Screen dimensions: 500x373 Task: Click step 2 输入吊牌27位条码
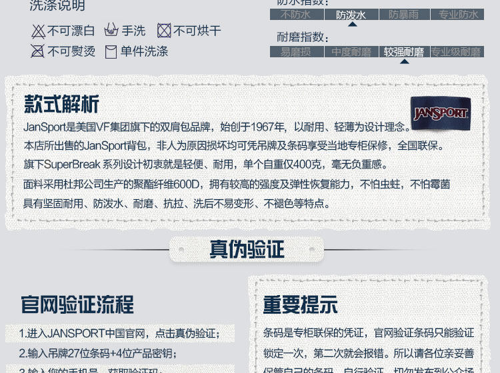pos(98,353)
